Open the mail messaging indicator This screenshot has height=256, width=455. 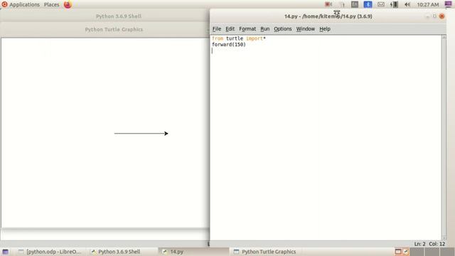coord(381,4)
